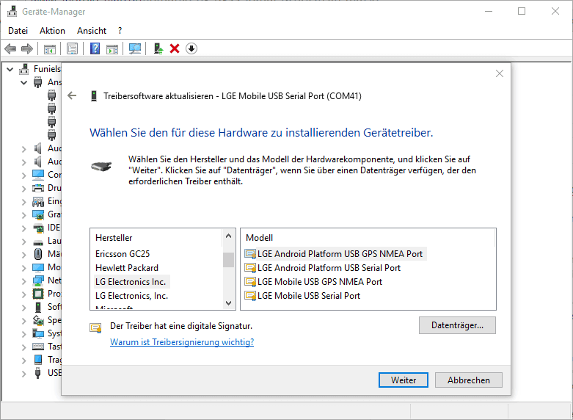
Task: Collapse the Ans... ports tree category
Action: (24, 83)
